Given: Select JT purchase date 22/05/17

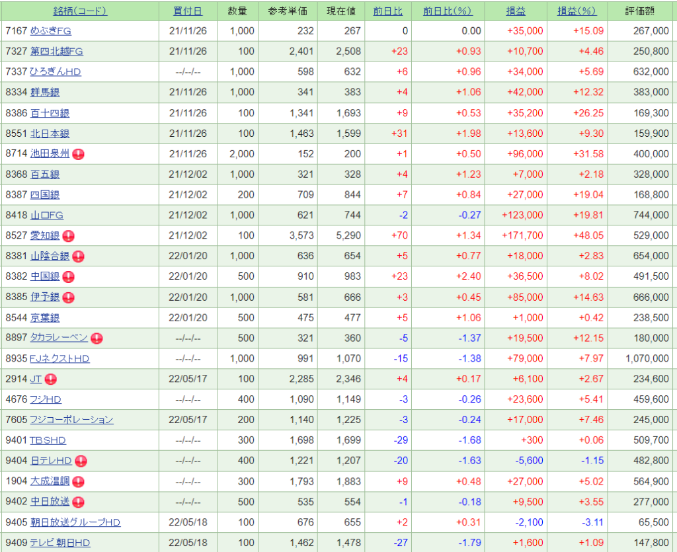Looking at the screenshot, I should (188, 379).
